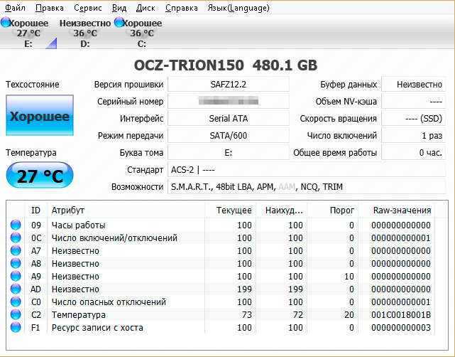The width and height of the screenshot is (455, 357).
Task: Click the ID cell C0
Action: (36, 302)
